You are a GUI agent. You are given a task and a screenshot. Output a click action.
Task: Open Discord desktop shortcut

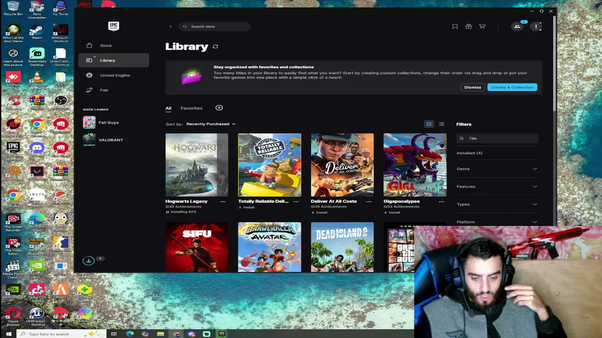[37, 150]
